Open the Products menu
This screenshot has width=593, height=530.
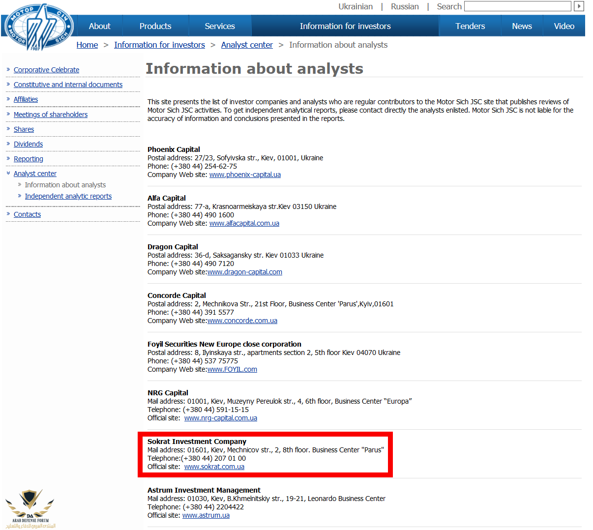click(x=155, y=26)
